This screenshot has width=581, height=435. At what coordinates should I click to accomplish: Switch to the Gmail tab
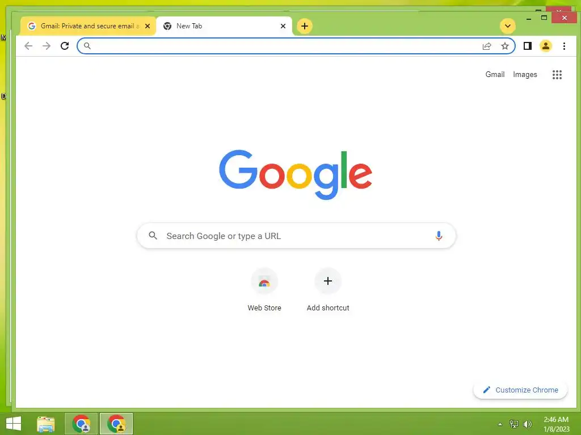tap(88, 26)
